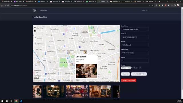
Task: Click the cafe marker near Kemayoran on map
Action: (x=85, y=52)
